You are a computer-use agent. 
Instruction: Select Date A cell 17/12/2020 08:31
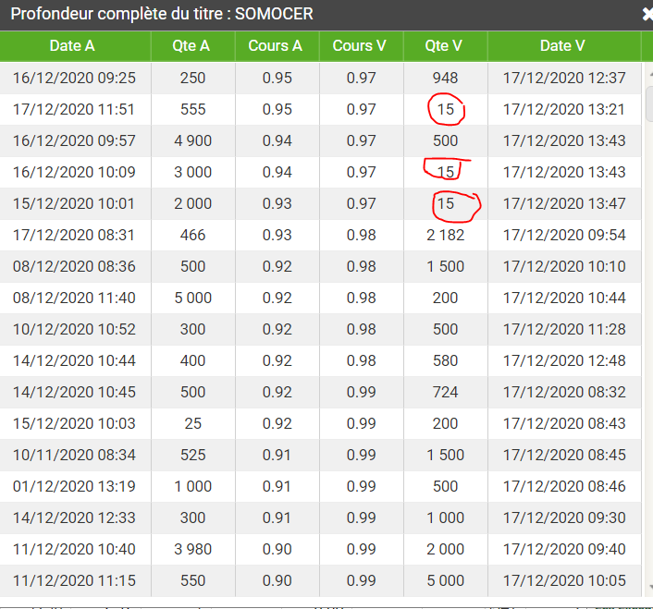[x=74, y=235]
